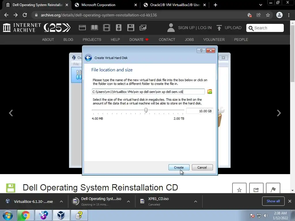Close the Microsoft Corporation tab
Viewport: 295px width, 221px height.
point(136,5)
